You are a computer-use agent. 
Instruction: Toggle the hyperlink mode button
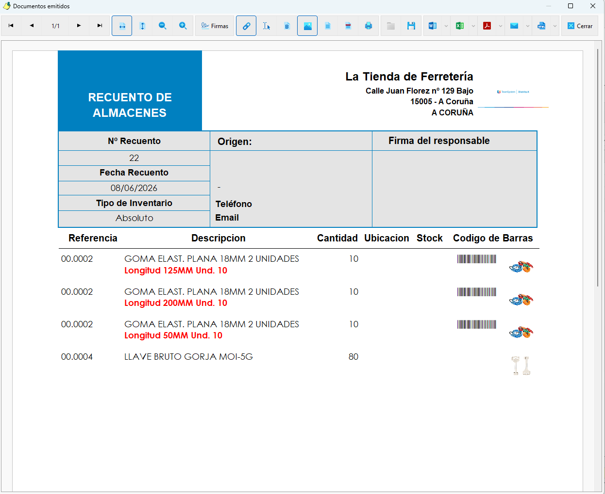(246, 26)
